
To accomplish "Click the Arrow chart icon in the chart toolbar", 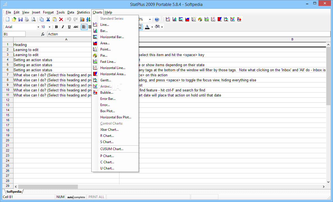I will 233,19.
